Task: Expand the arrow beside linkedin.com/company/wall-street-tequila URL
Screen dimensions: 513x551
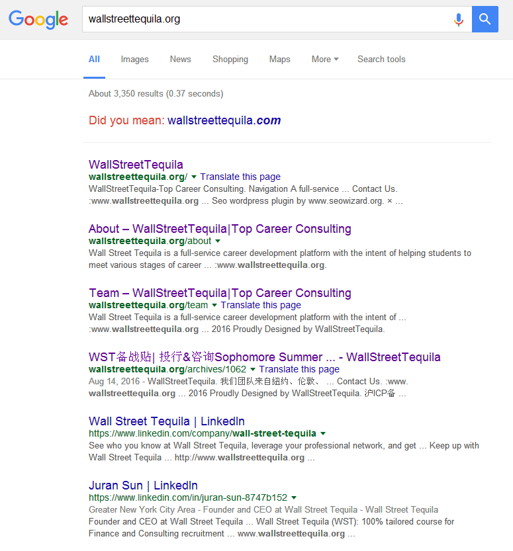Action: [323, 434]
